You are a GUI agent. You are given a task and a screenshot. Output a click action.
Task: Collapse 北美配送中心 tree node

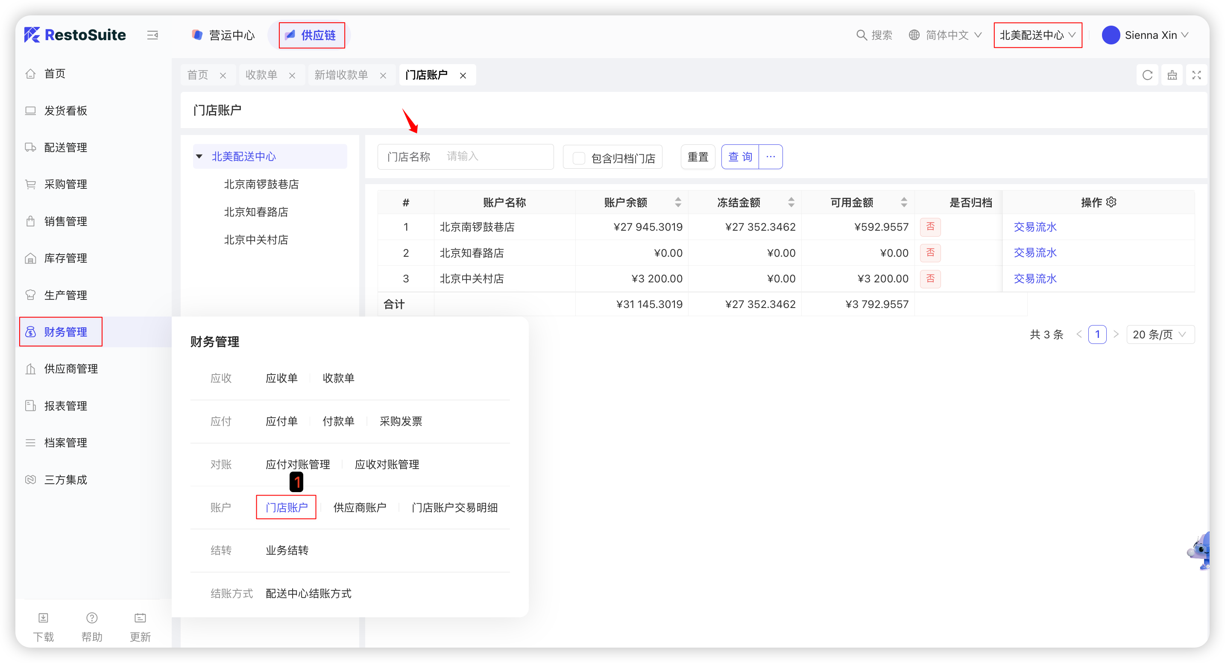tap(199, 156)
